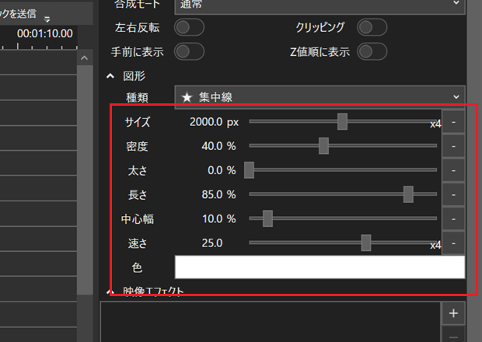
Task: Collapse the 映像エフェクト section
Action: pyautogui.click(x=110, y=291)
